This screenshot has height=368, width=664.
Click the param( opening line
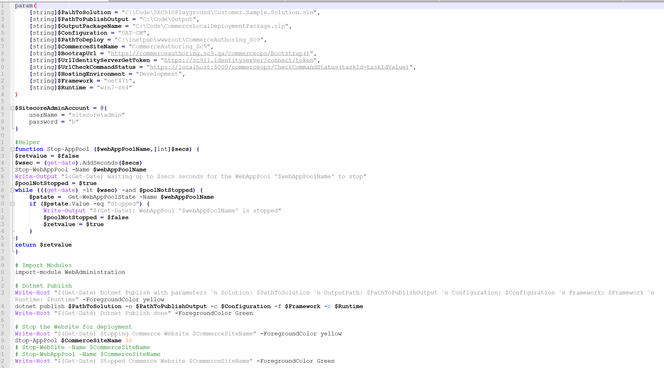coord(26,6)
